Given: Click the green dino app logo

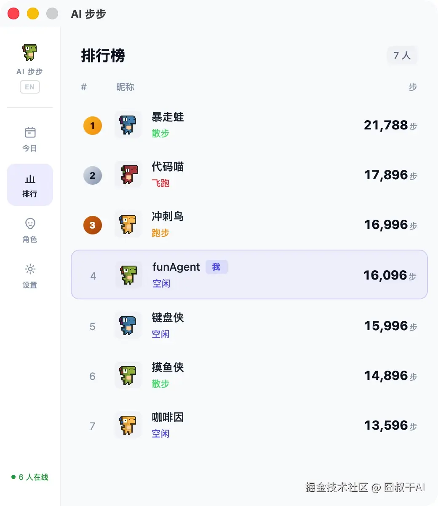Looking at the screenshot, I should (x=29, y=53).
